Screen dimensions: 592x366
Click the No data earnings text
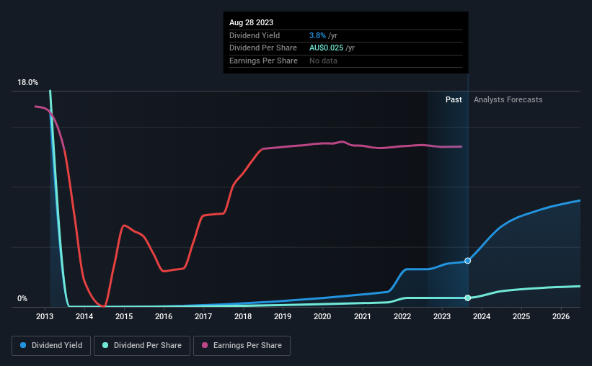pos(324,61)
